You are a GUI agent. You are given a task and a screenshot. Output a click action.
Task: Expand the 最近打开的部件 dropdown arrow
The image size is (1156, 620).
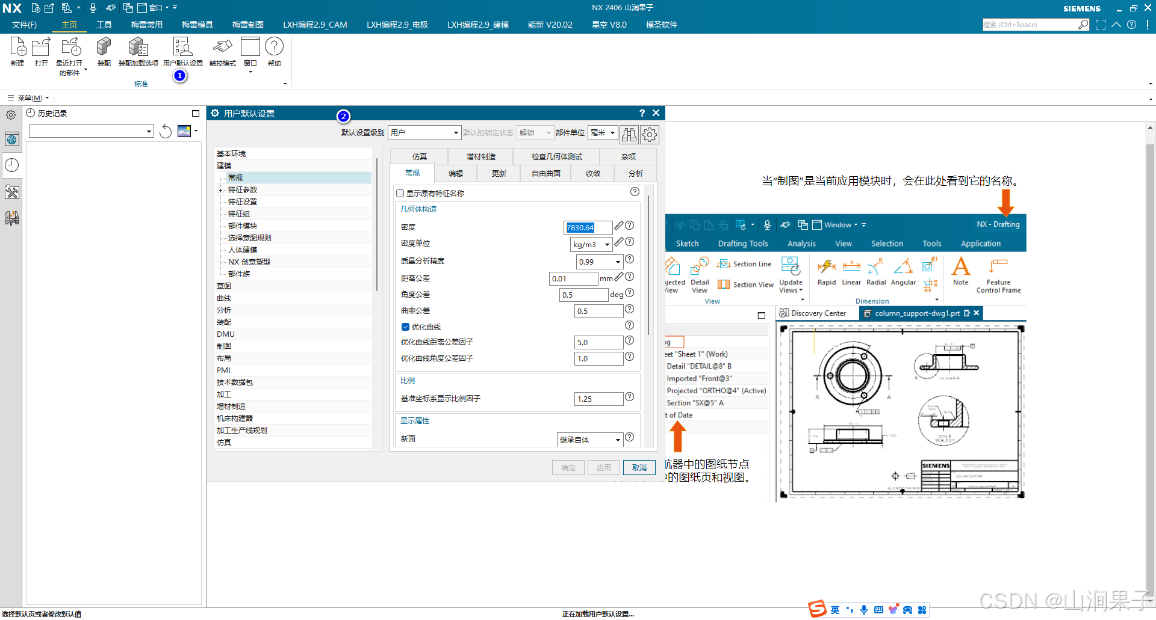85,70
